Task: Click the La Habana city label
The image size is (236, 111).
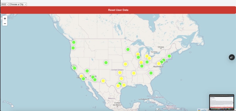Action: click(143, 99)
